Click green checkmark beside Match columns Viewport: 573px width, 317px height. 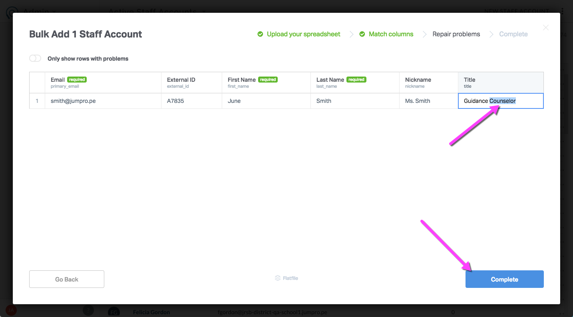coord(362,34)
